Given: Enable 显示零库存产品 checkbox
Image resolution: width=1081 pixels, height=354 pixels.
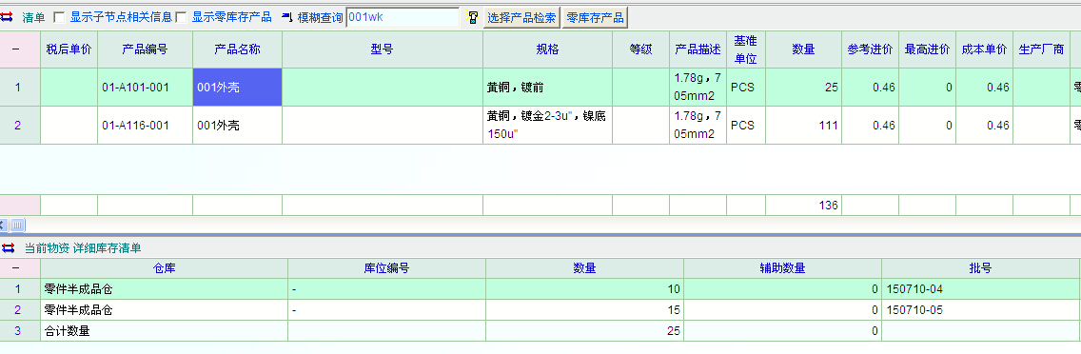Looking at the screenshot, I should coord(181,18).
